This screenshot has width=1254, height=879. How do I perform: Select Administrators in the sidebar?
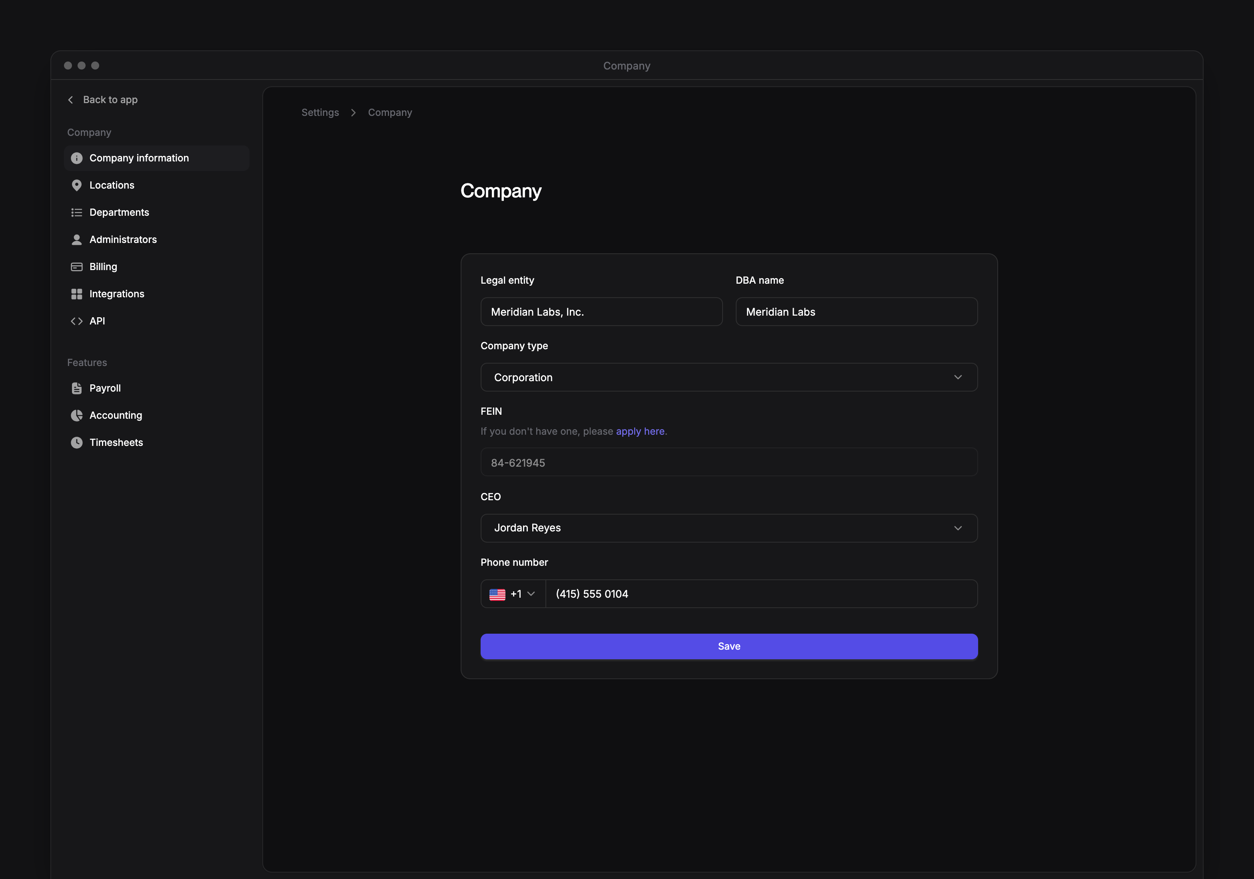pos(157,240)
